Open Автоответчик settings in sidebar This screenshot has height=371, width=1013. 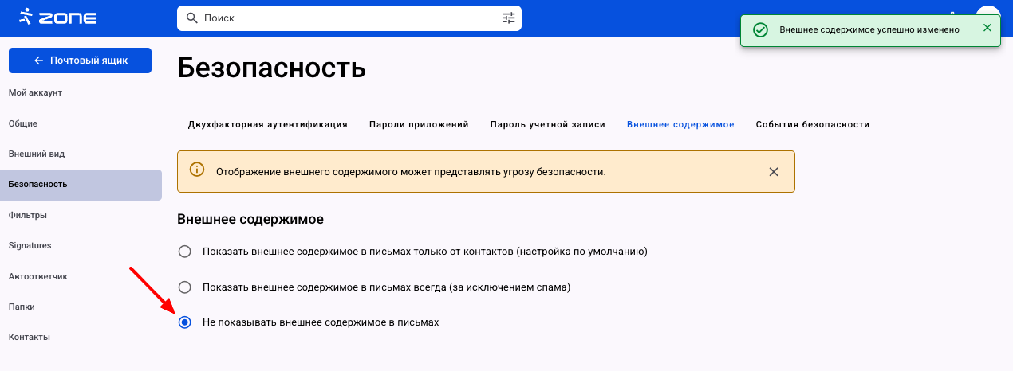(x=37, y=276)
